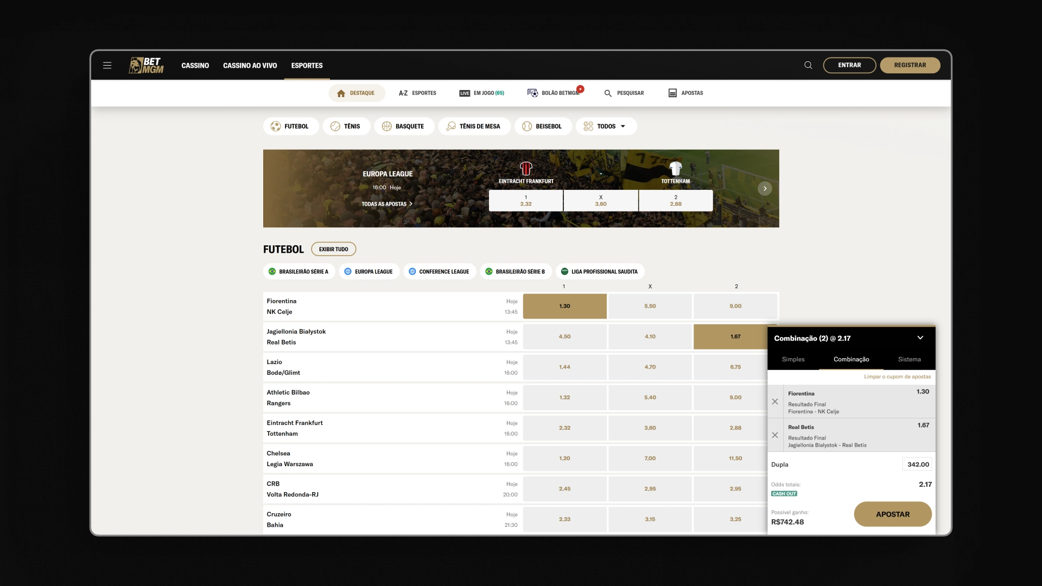This screenshot has width=1042, height=586.
Task: Deselect Fiorentina 1.30 odds
Action: click(x=564, y=306)
